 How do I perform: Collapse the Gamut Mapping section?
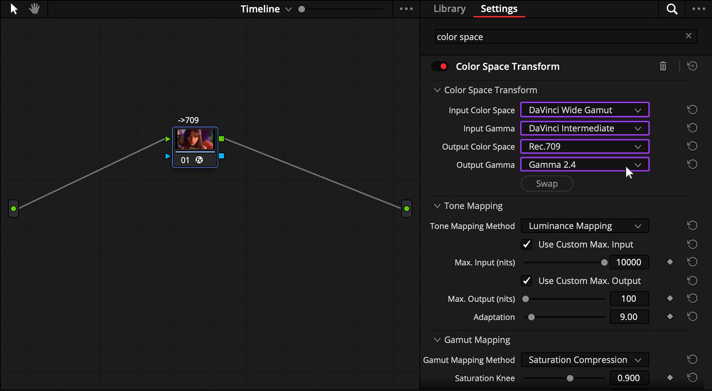coord(437,340)
